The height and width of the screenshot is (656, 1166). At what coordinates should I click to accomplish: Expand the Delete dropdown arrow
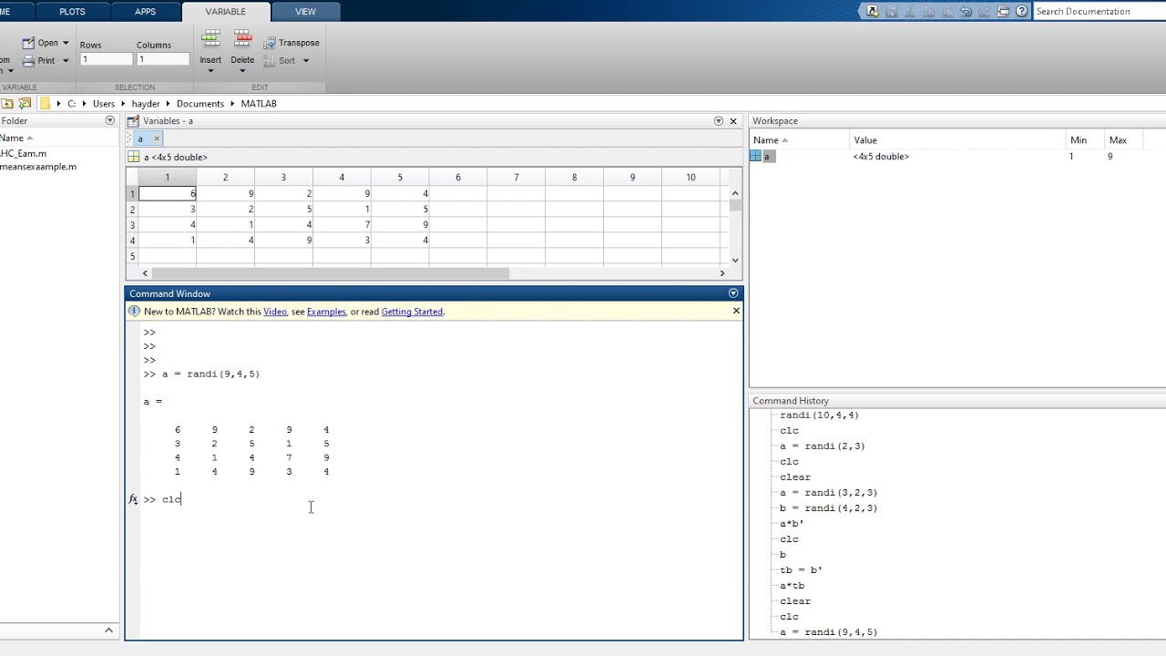(x=242, y=71)
